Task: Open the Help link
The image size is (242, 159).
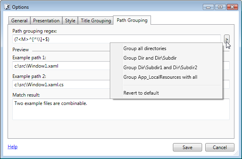Action: [12, 147]
